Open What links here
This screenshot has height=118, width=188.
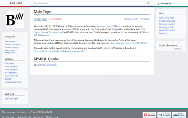pos(166,18)
